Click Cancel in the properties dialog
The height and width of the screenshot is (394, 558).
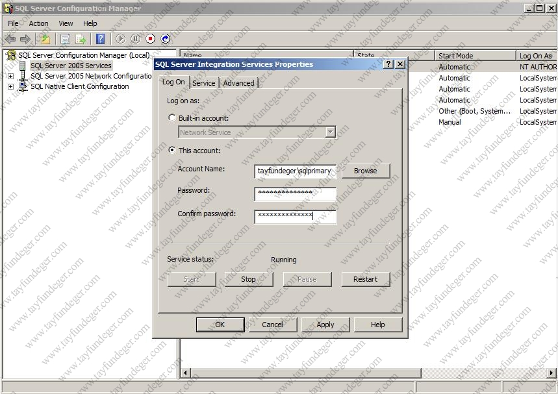[273, 325]
